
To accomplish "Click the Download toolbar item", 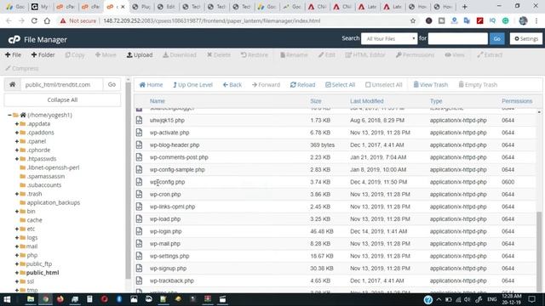I will (x=180, y=54).
